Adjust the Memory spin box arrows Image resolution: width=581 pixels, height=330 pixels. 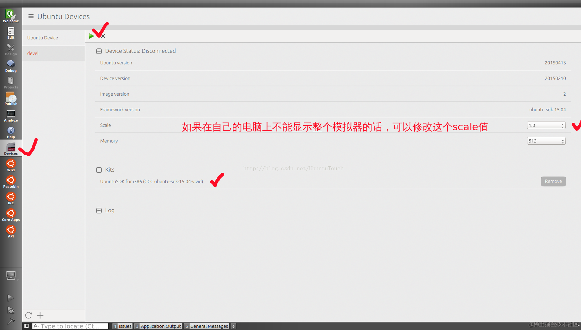click(x=563, y=141)
